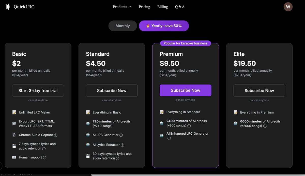Click the QuickLRC waveform logo icon
The height and width of the screenshot is (176, 305).
[8, 7]
